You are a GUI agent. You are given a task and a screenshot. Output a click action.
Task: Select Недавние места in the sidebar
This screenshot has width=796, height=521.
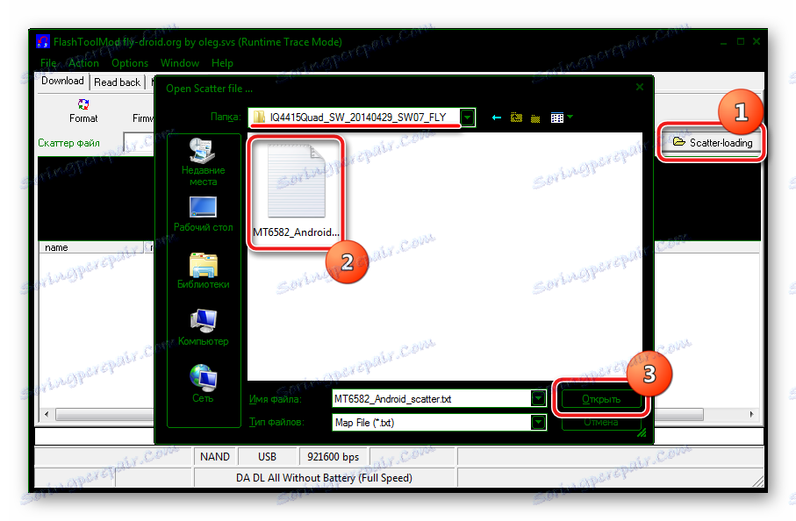click(203, 158)
